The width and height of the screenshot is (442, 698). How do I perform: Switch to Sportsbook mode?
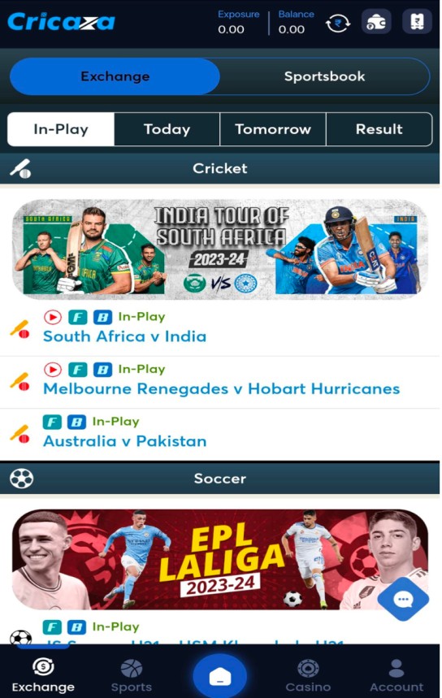click(324, 76)
